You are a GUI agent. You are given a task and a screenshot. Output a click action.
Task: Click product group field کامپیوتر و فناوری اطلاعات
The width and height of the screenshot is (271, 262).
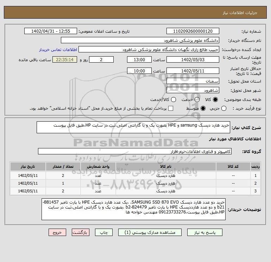click(x=135, y=152)
